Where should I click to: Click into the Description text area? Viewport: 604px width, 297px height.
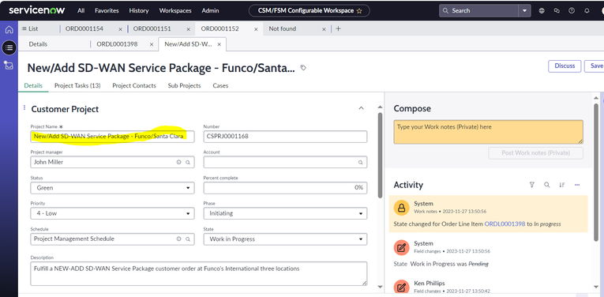[199, 274]
